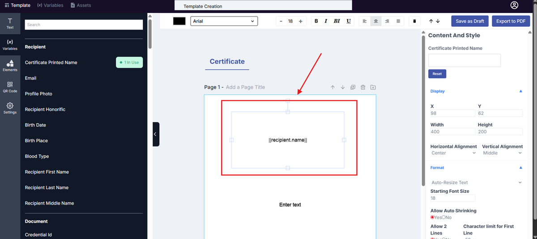Select the Variables sidebar tool
The height and width of the screenshot is (239, 537).
click(10, 44)
